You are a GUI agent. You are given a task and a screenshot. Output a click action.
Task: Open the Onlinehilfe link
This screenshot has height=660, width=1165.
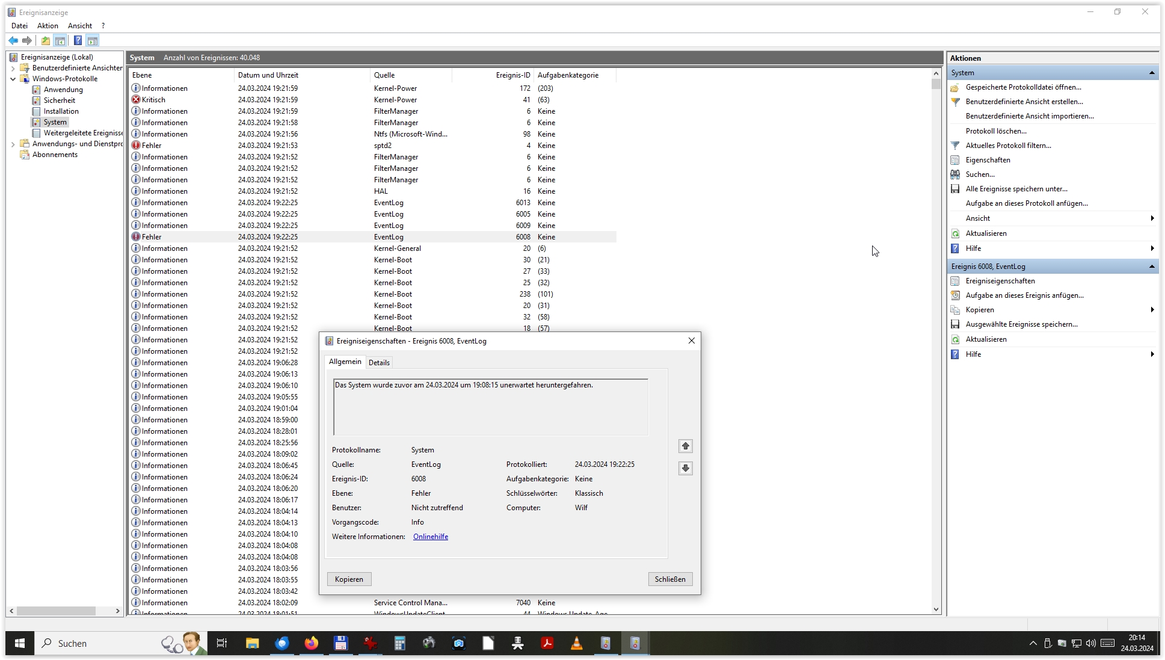[x=430, y=537]
